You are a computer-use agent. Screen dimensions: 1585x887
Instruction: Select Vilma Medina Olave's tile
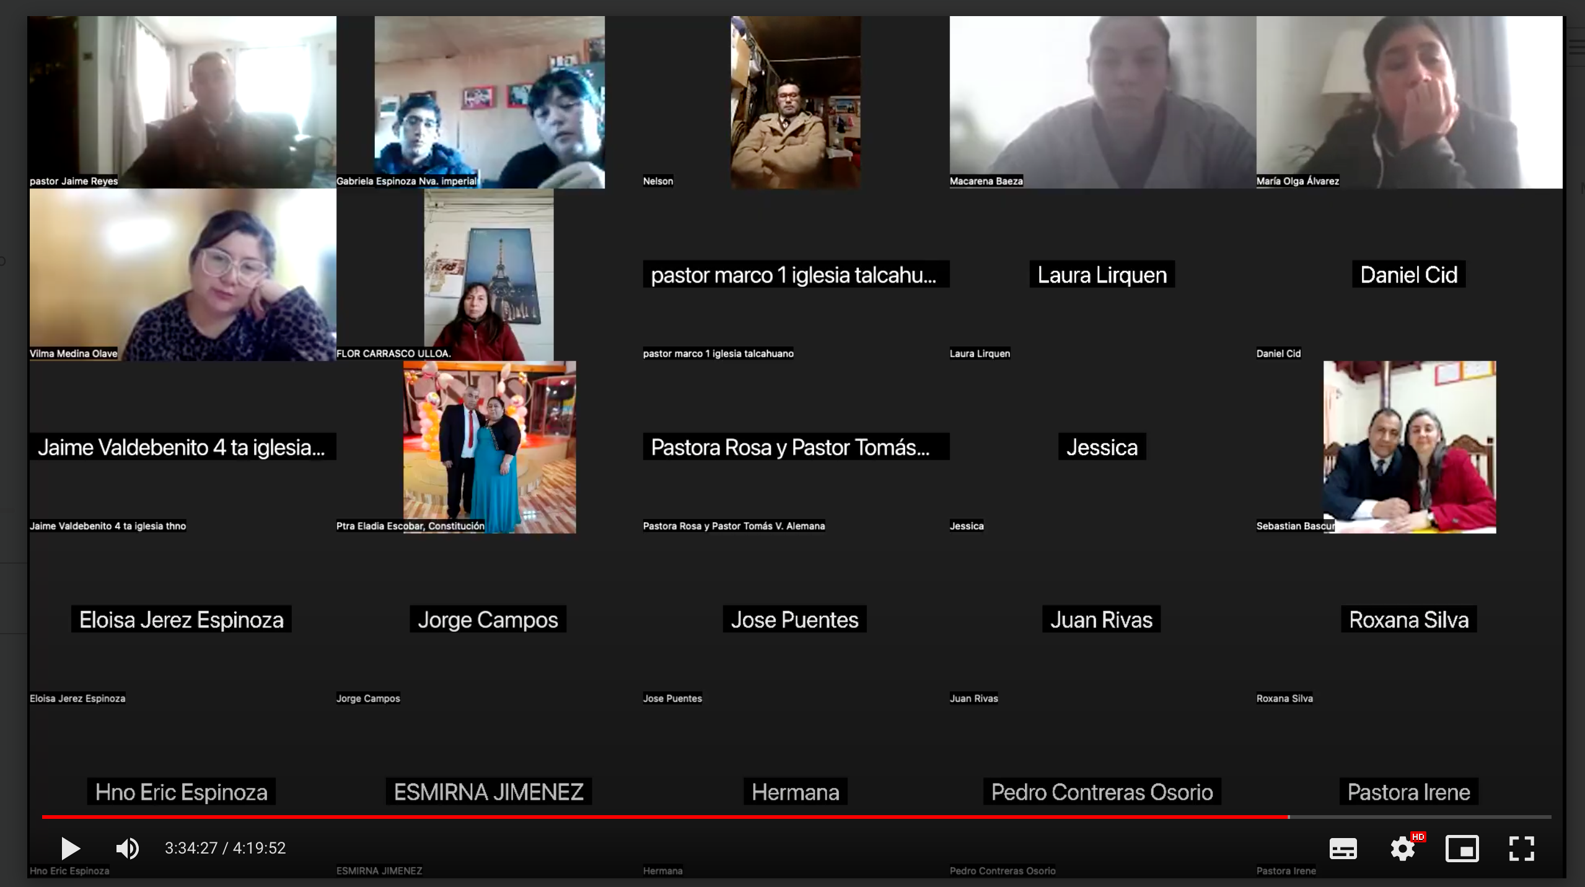tap(182, 274)
